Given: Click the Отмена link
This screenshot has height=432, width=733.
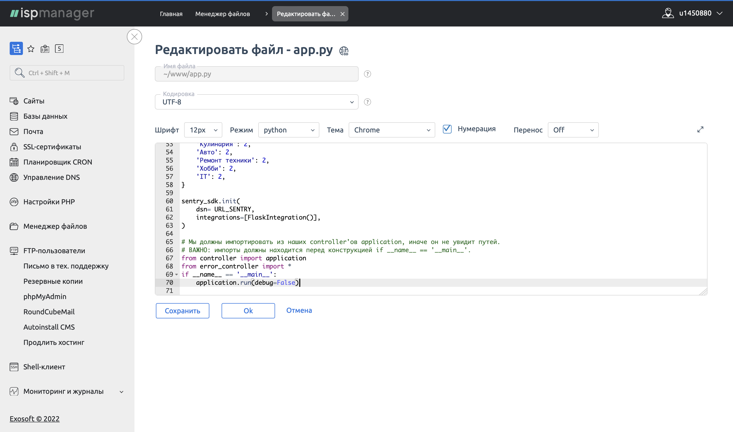Looking at the screenshot, I should pyautogui.click(x=299, y=310).
